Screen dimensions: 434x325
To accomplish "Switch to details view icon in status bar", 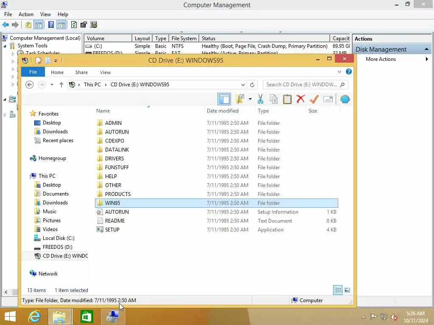I will pyautogui.click(x=338, y=290).
